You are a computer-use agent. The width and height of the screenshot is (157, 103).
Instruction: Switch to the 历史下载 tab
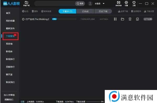(103, 11)
